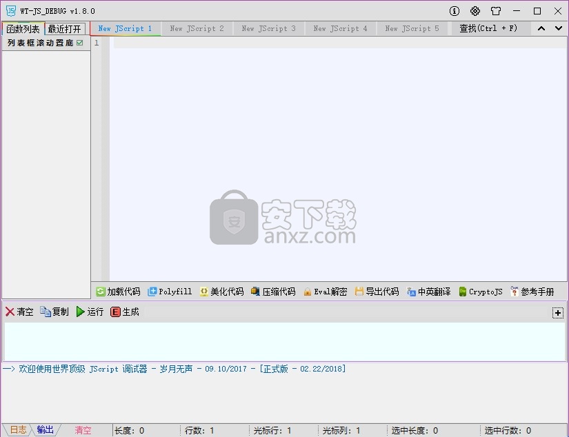Click 加载代码 load code button
The height and width of the screenshot is (437, 569).
tap(118, 292)
